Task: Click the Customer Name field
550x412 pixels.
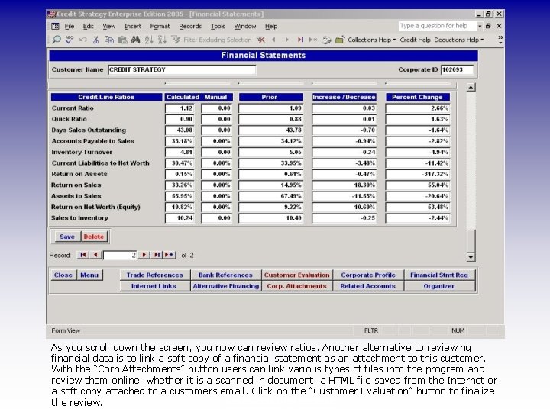Action: [x=182, y=69]
